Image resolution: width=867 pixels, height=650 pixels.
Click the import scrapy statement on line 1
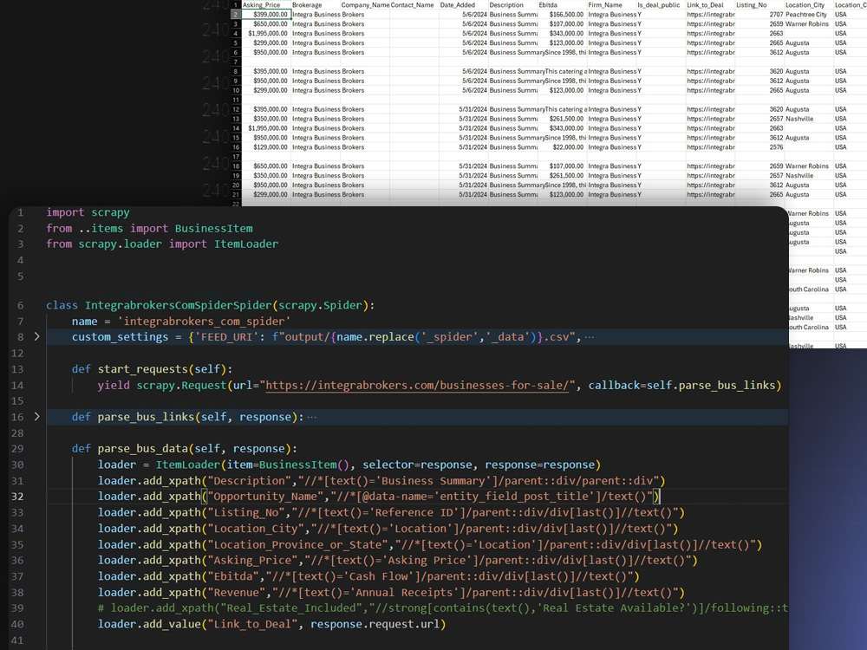click(x=88, y=212)
